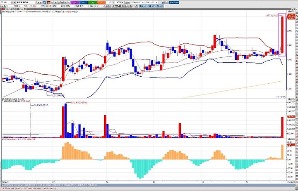298x191 pixels.
Task: Click the start date 2004-09-22 field
Action: pos(136,2)
